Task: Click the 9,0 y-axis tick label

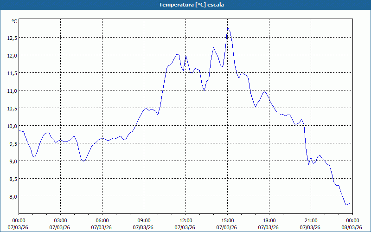Action: click(13, 161)
